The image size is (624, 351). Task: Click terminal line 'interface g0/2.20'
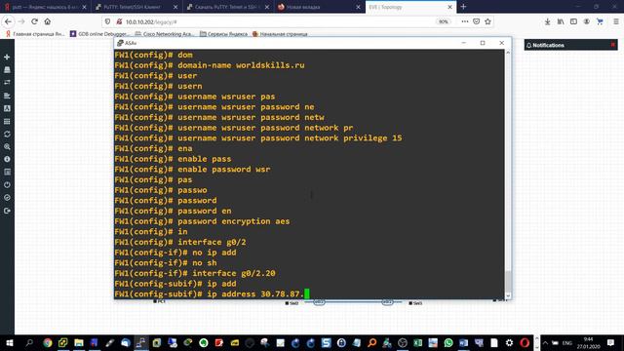[234, 273]
